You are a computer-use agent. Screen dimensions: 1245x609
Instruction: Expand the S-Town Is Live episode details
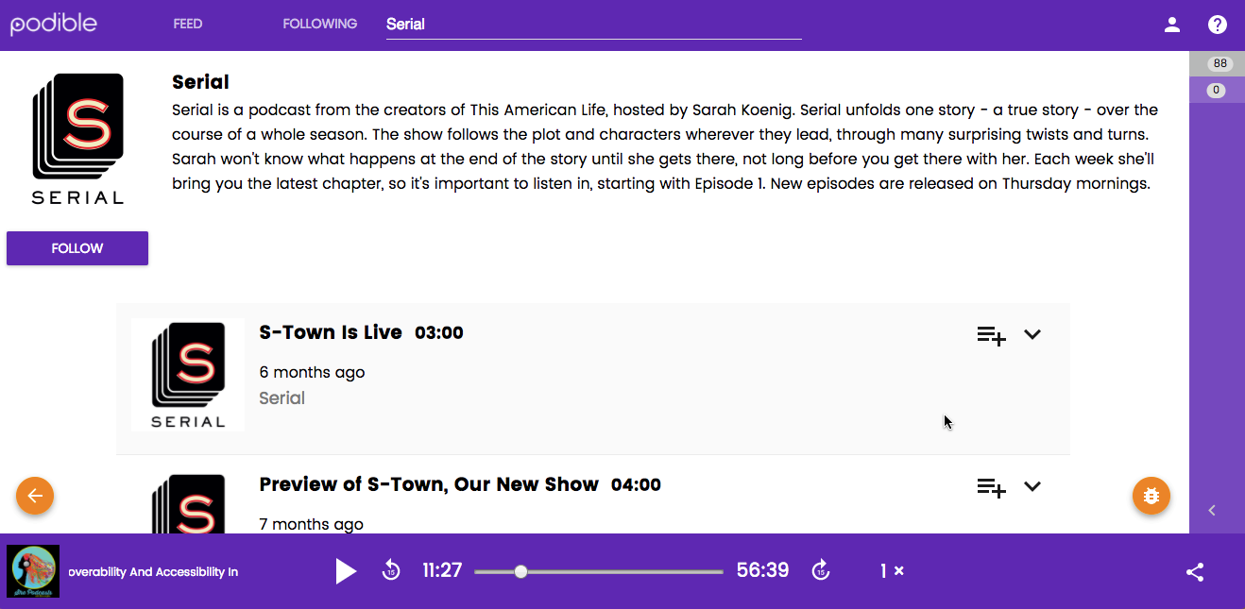(x=1032, y=334)
